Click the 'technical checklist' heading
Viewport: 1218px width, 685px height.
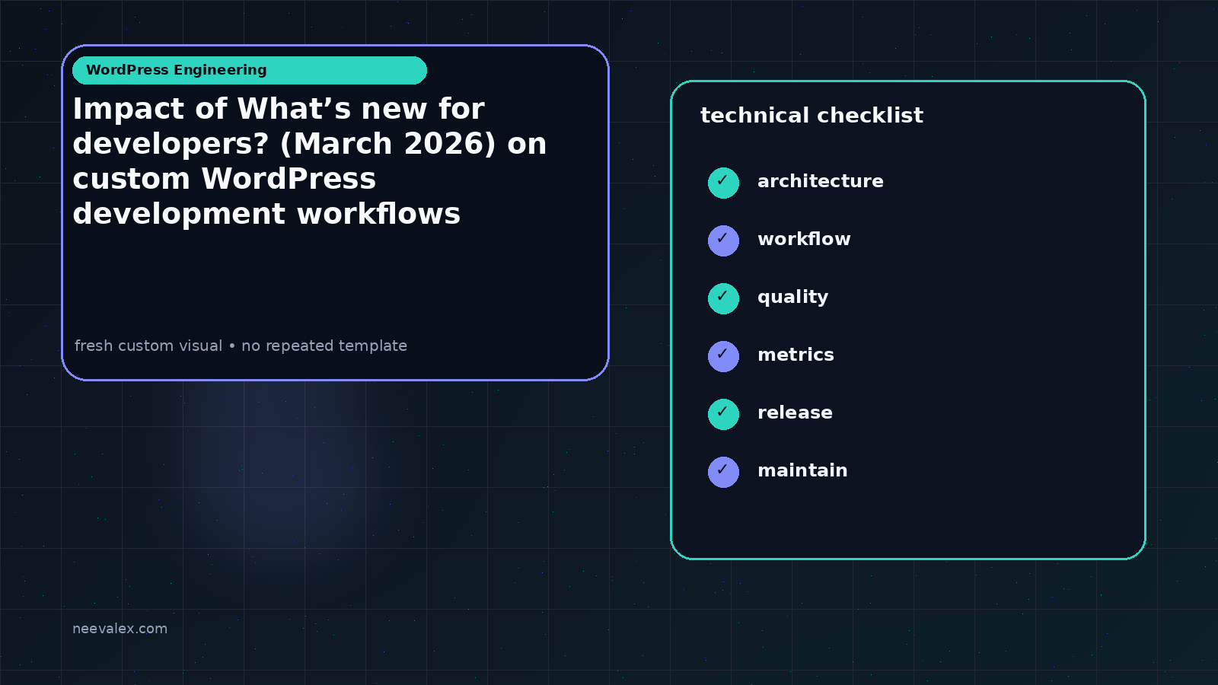point(811,115)
